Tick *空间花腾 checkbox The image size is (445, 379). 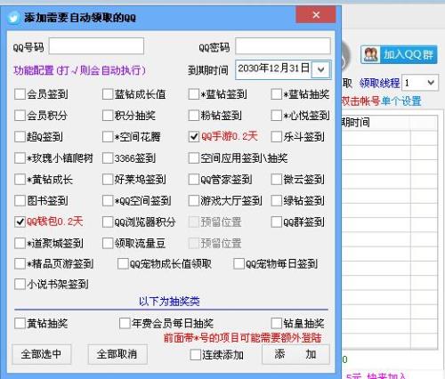[108, 137]
